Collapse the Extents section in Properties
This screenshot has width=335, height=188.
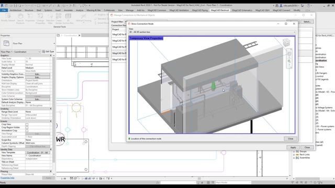tap(51, 121)
